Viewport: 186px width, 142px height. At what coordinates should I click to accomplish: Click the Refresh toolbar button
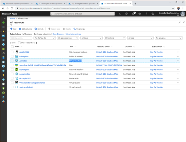pos(39,29)
